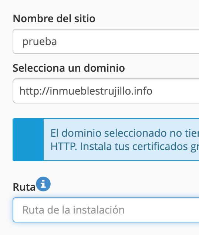Click the word 'dominio' in the bold label
Screen dimensions: 199x235
point(104,68)
